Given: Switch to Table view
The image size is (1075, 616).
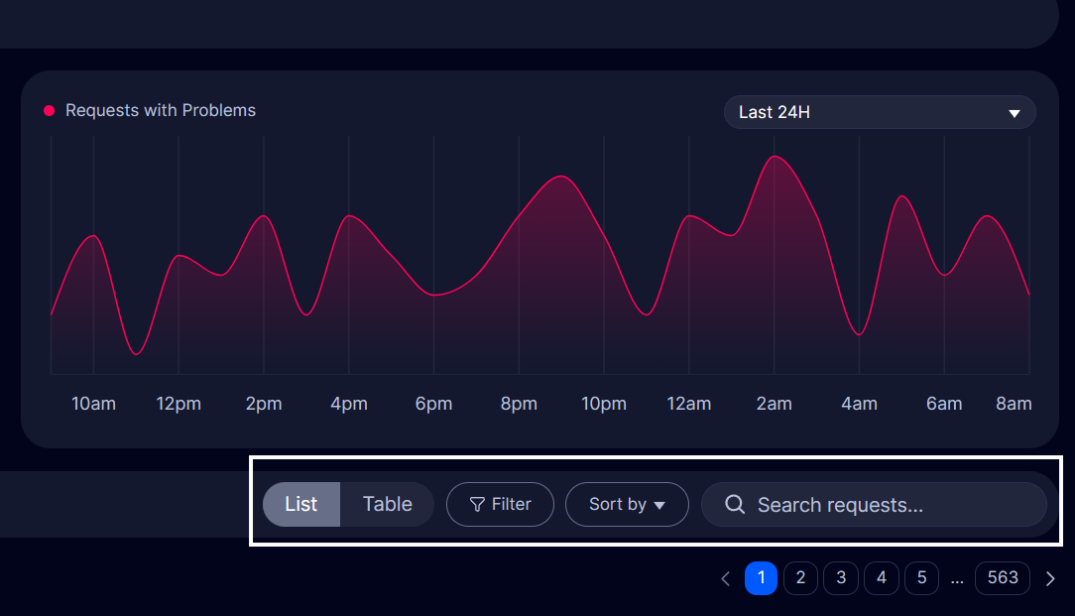Looking at the screenshot, I should 387,504.
